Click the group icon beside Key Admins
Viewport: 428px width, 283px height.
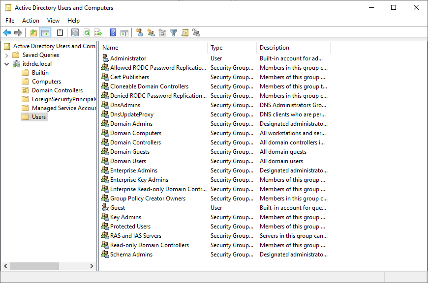pos(105,217)
